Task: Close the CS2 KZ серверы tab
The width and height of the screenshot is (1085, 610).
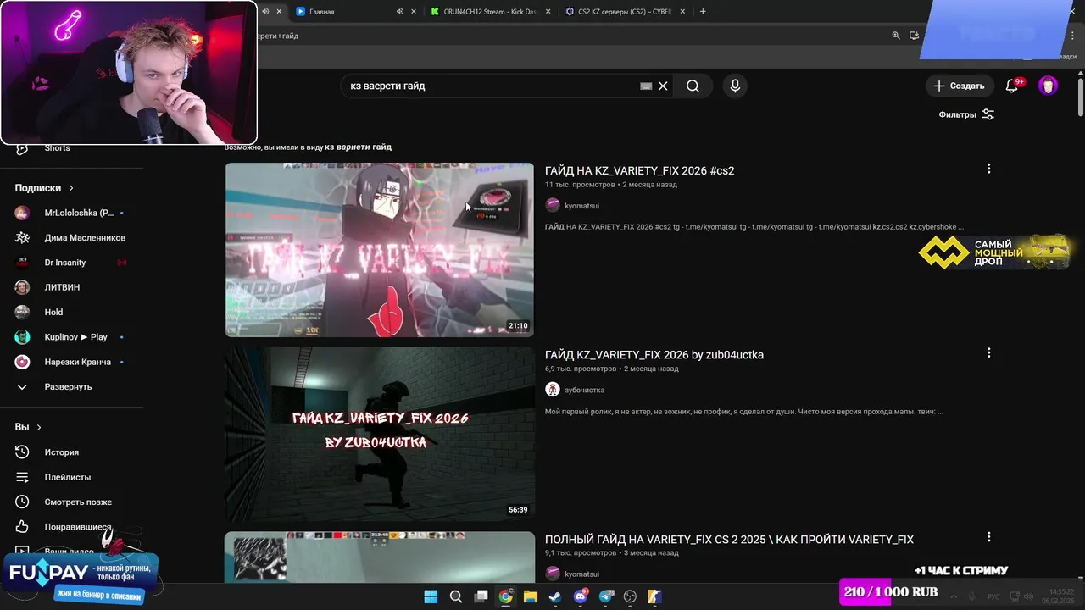Action: coord(682,12)
